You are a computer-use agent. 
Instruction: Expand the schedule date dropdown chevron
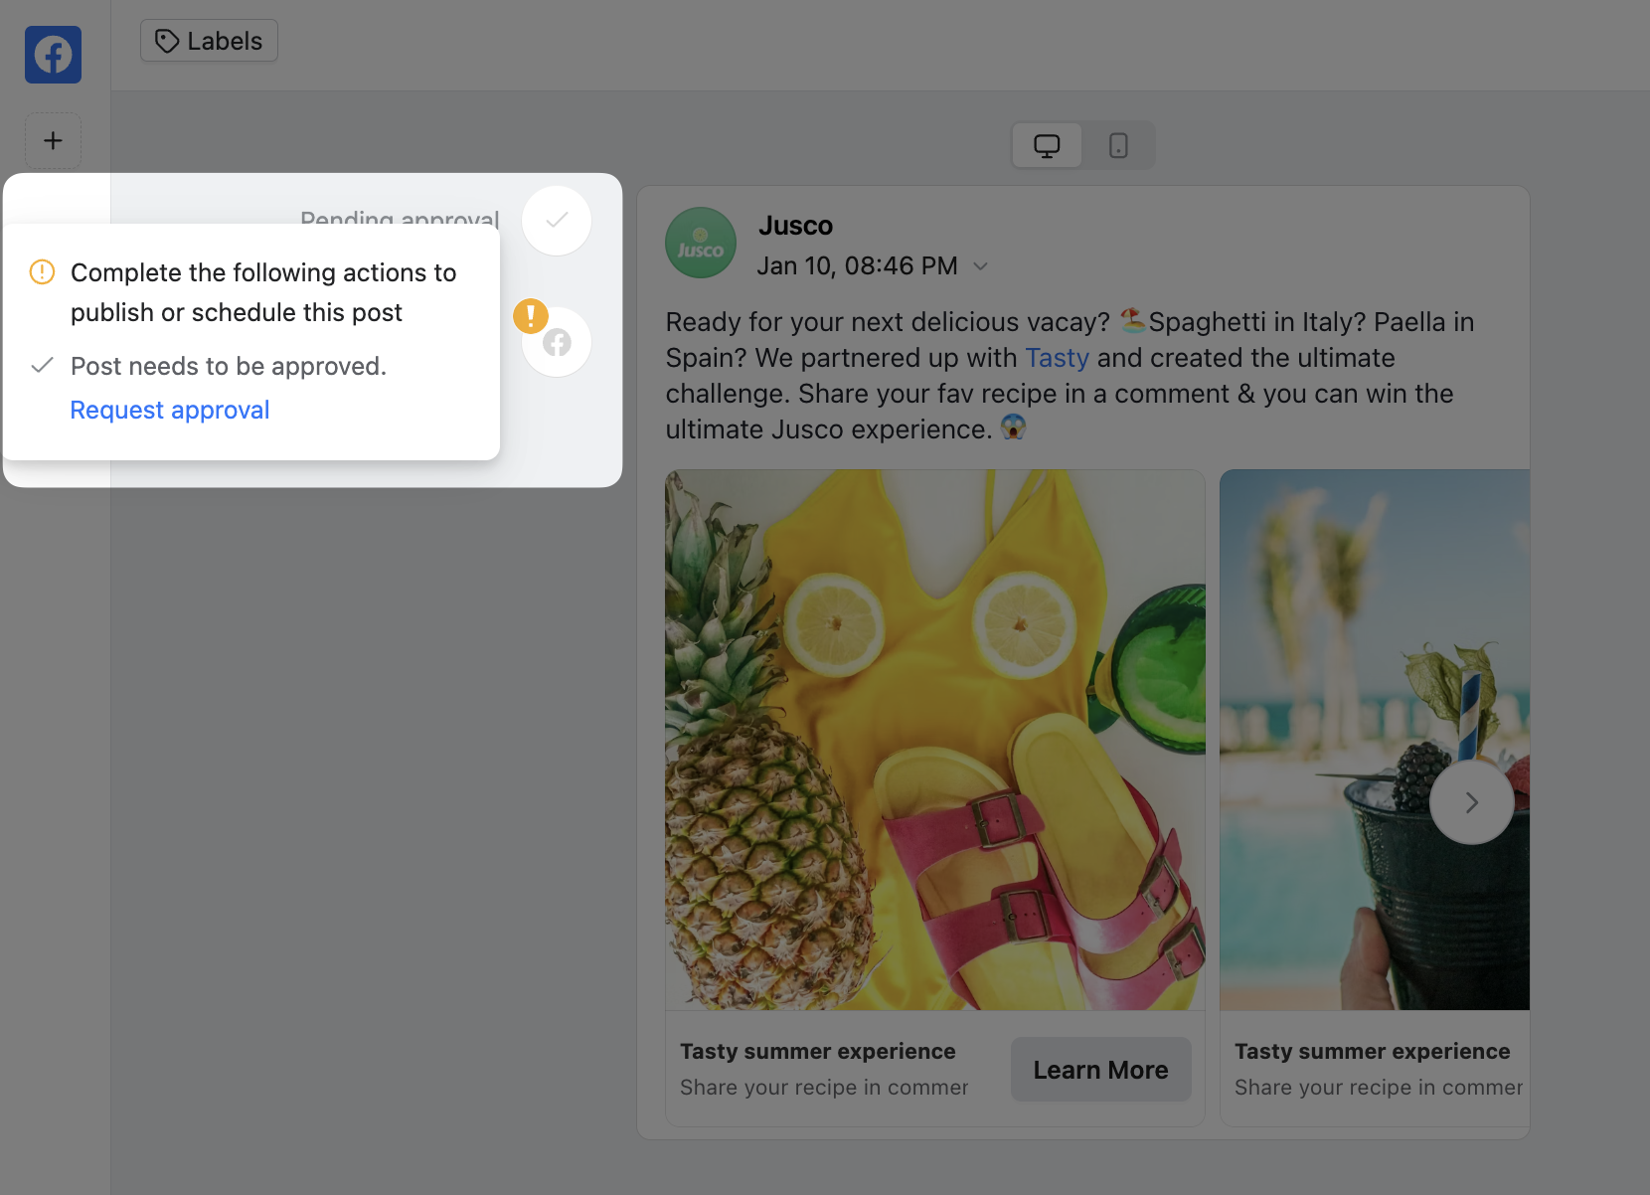click(x=980, y=266)
